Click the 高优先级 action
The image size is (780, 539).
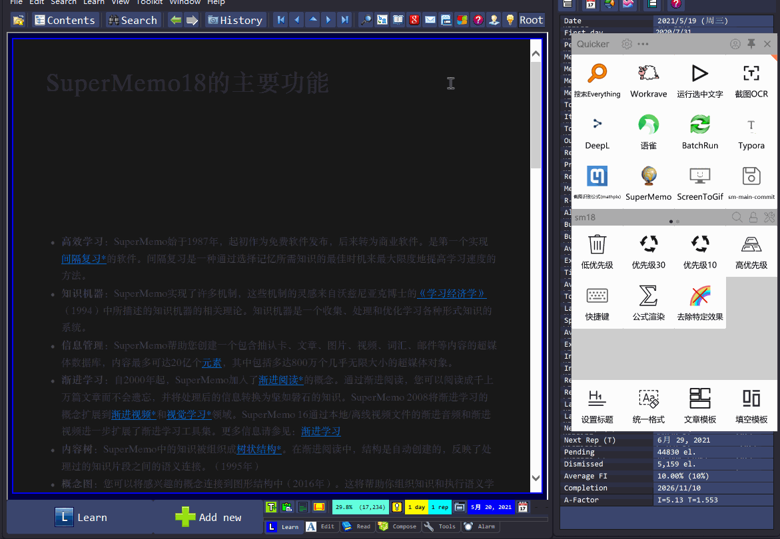[x=751, y=252]
